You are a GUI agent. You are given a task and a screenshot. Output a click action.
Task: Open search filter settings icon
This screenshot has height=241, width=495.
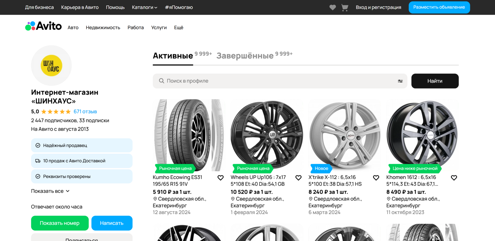[400, 81]
